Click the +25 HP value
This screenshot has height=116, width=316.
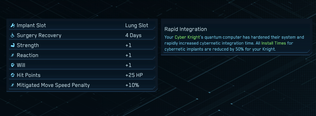coord(134,75)
